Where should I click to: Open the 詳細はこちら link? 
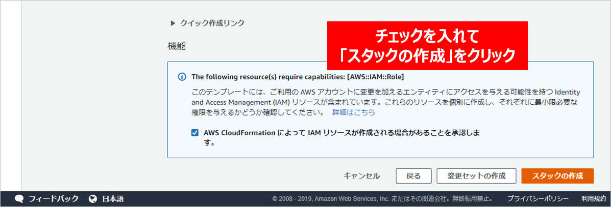[353, 112]
